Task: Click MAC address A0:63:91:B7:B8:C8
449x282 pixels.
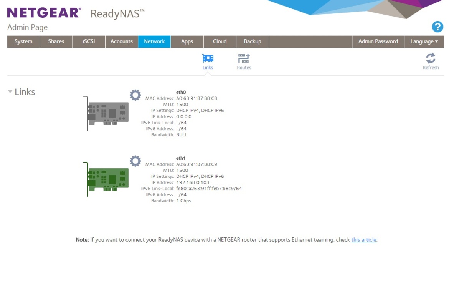Action: 196,98
